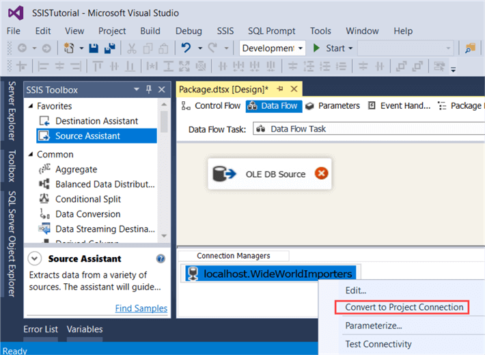Select Source Assistant in toolbox
Viewport: 485px width, 355px height.
(x=96, y=136)
